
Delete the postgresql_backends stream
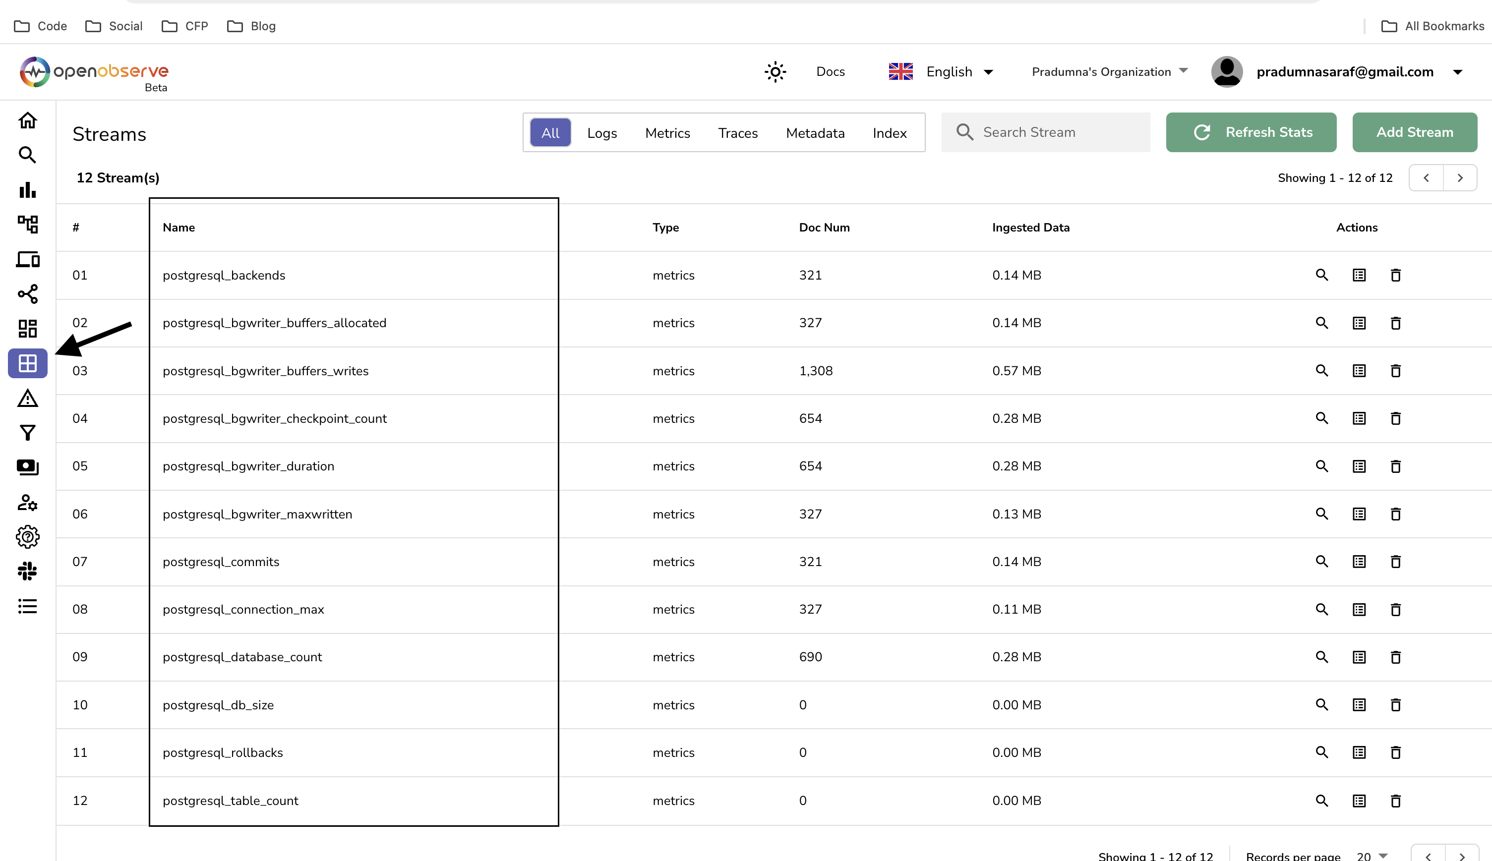pos(1396,275)
